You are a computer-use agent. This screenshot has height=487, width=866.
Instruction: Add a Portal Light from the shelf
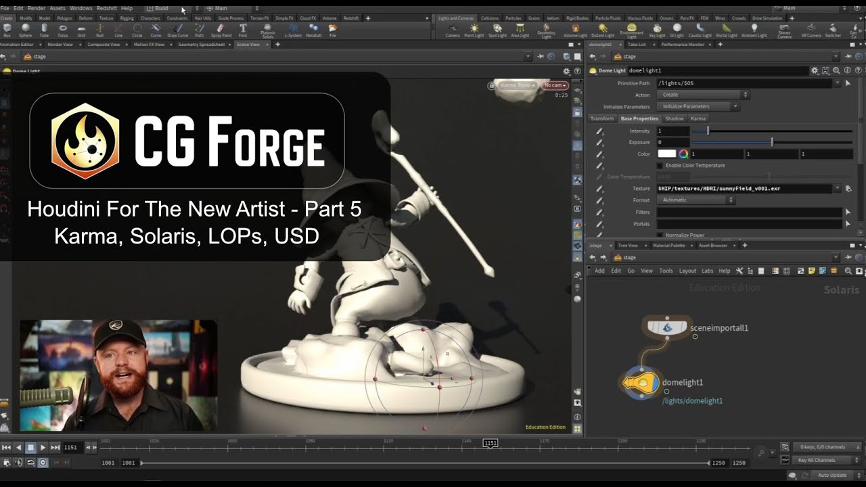727,30
